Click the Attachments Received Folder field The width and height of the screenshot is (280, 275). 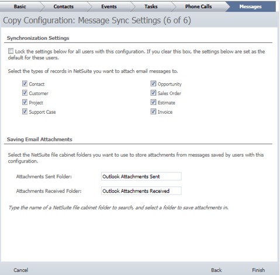[x=141, y=191]
